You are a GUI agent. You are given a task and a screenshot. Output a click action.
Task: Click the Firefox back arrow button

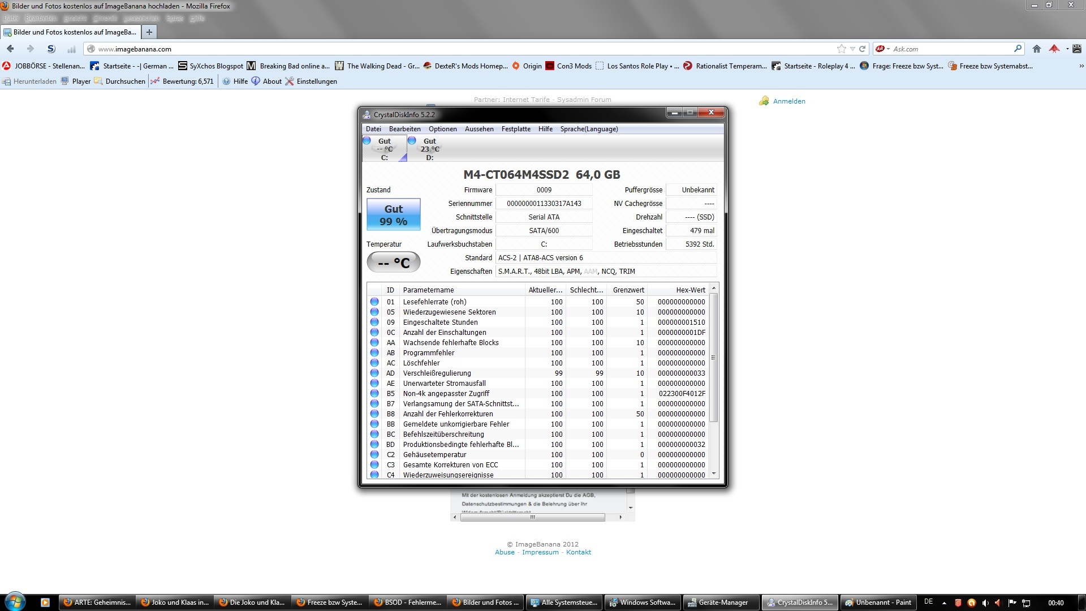tap(10, 49)
